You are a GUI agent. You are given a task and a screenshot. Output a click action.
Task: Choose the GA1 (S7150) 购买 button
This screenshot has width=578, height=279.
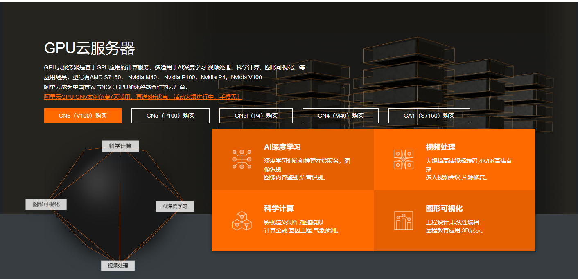(x=429, y=116)
